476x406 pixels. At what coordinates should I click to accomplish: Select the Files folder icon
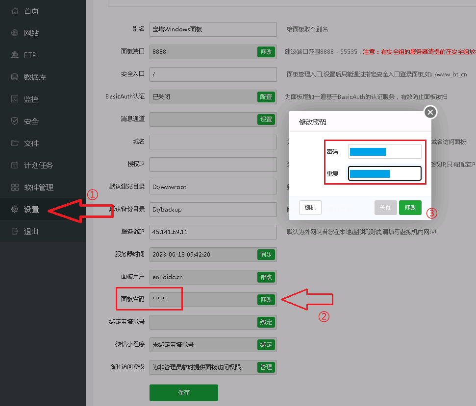pyautogui.click(x=15, y=143)
